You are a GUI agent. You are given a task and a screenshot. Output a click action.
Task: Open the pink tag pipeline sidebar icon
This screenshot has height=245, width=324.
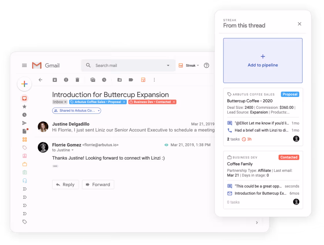[x=25, y=148]
